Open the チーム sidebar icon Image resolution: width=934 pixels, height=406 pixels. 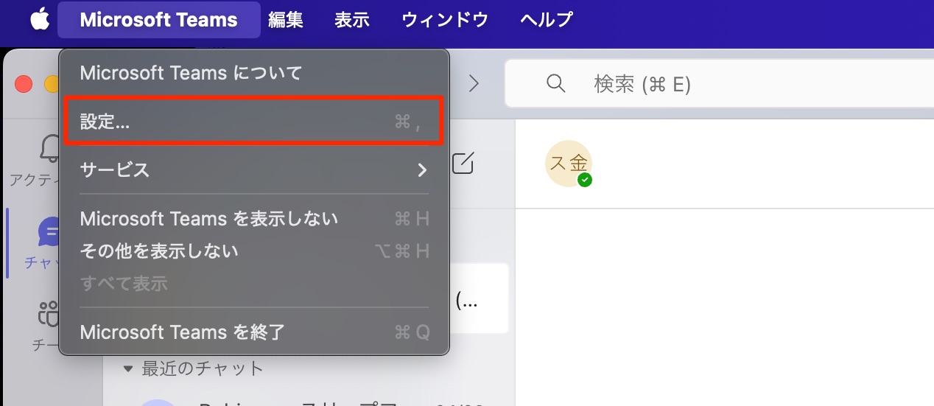(x=48, y=315)
